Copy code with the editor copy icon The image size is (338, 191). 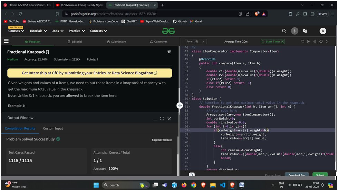[302, 42]
